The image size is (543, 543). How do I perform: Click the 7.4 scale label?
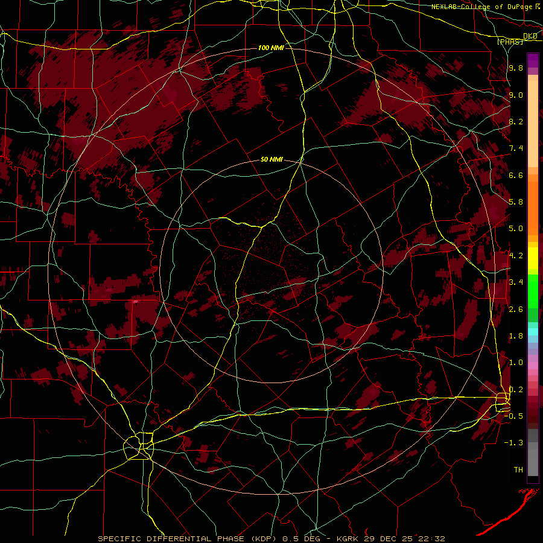tap(516, 148)
